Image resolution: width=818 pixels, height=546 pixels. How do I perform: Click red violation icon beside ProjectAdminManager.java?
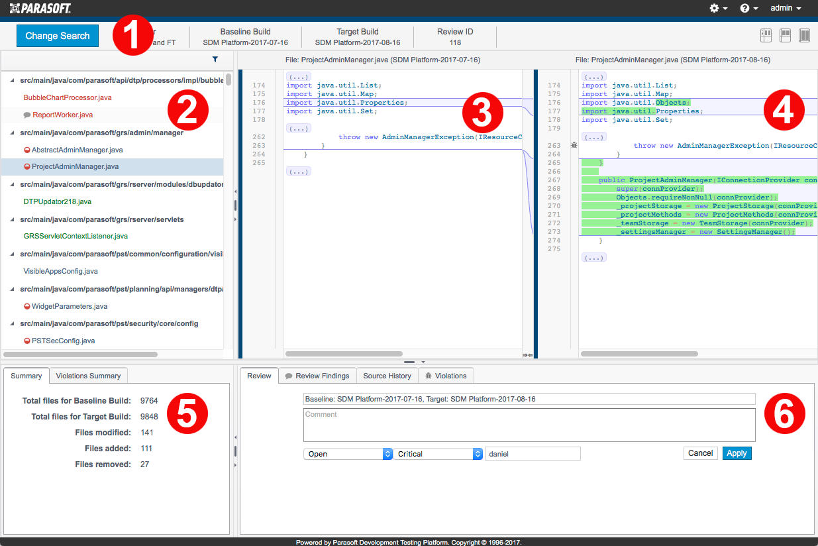click(27, 167)
